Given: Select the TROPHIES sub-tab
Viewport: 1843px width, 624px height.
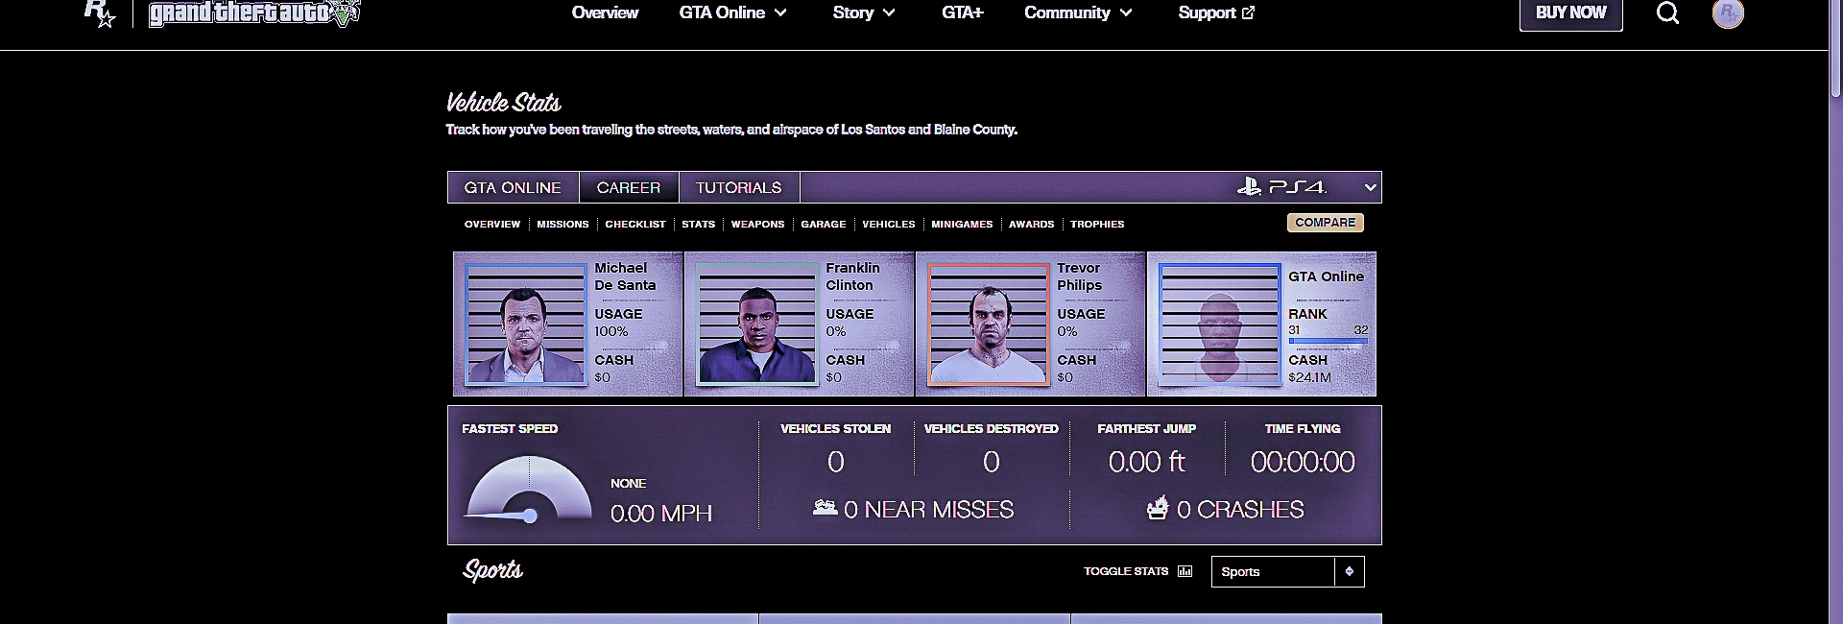Looking at the screenshot, I should [1097, 224].
